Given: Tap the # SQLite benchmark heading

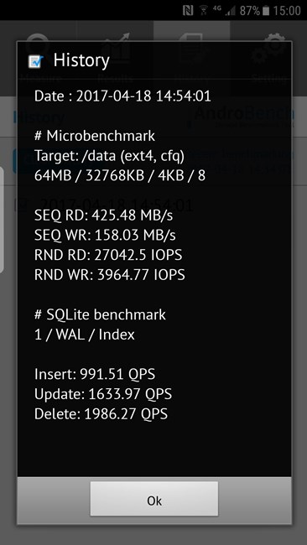Looking at the screenshot, I should pyautogui.click(x=100, y=315).
